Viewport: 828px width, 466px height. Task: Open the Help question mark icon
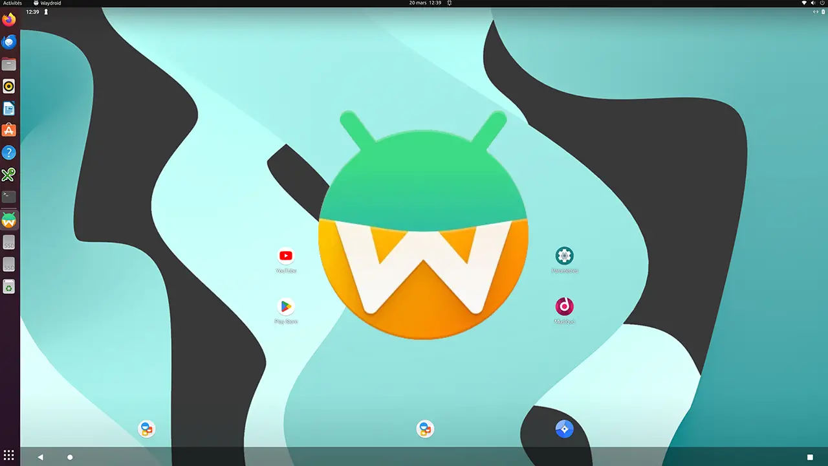point(9,153)
